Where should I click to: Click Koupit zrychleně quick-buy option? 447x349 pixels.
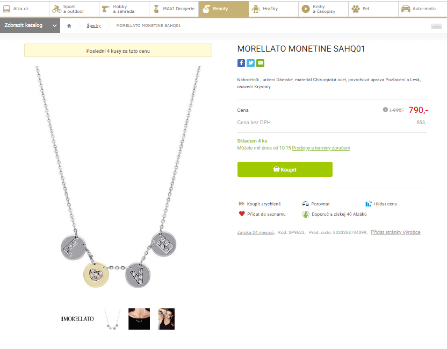point(263,204)
